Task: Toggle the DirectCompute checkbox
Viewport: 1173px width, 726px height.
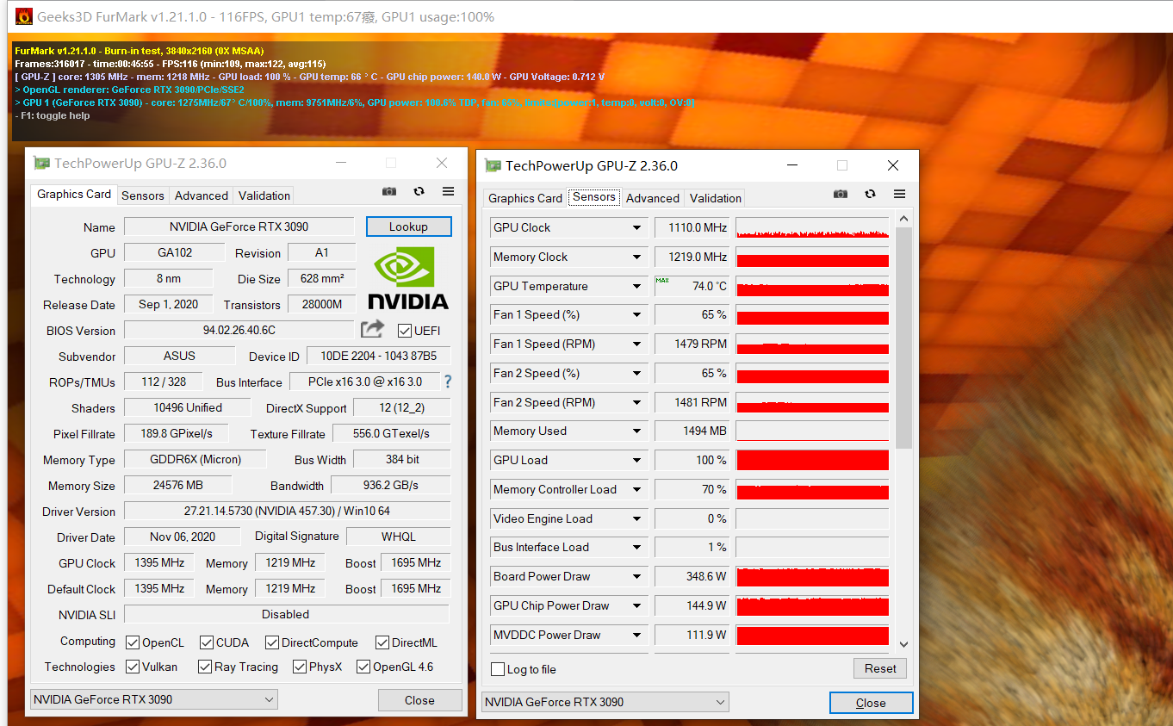Action: click(272, 642)
